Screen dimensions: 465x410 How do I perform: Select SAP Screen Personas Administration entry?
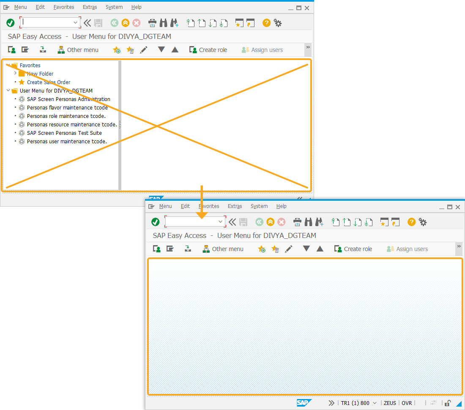(x=68, y=99)
